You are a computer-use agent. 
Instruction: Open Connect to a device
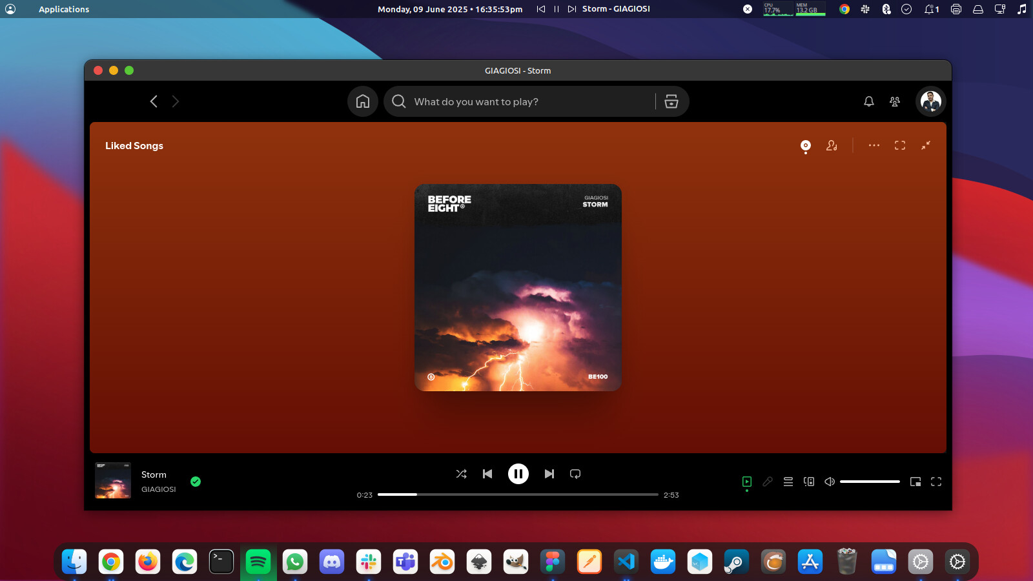pyautogui.click(x=809, y=482)
